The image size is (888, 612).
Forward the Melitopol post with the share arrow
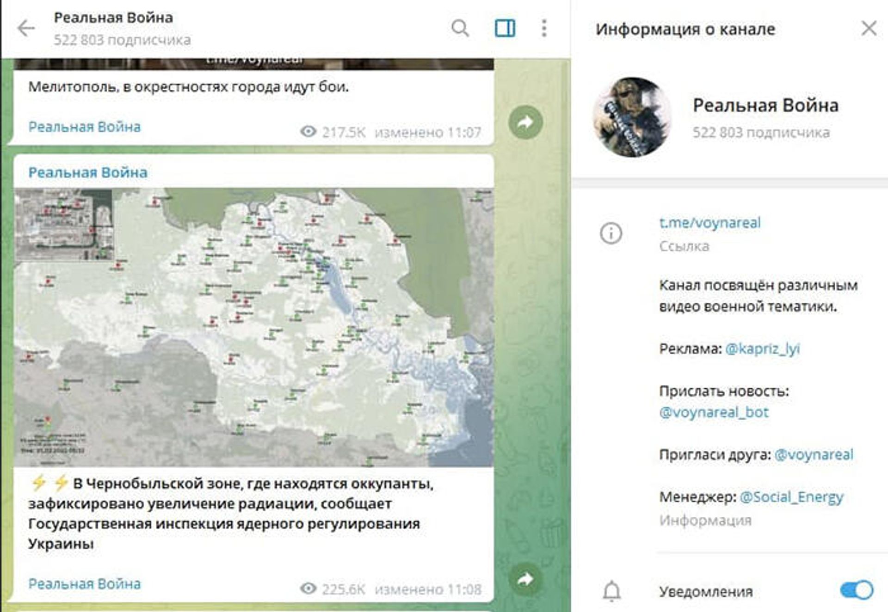[x=525, y=122]
